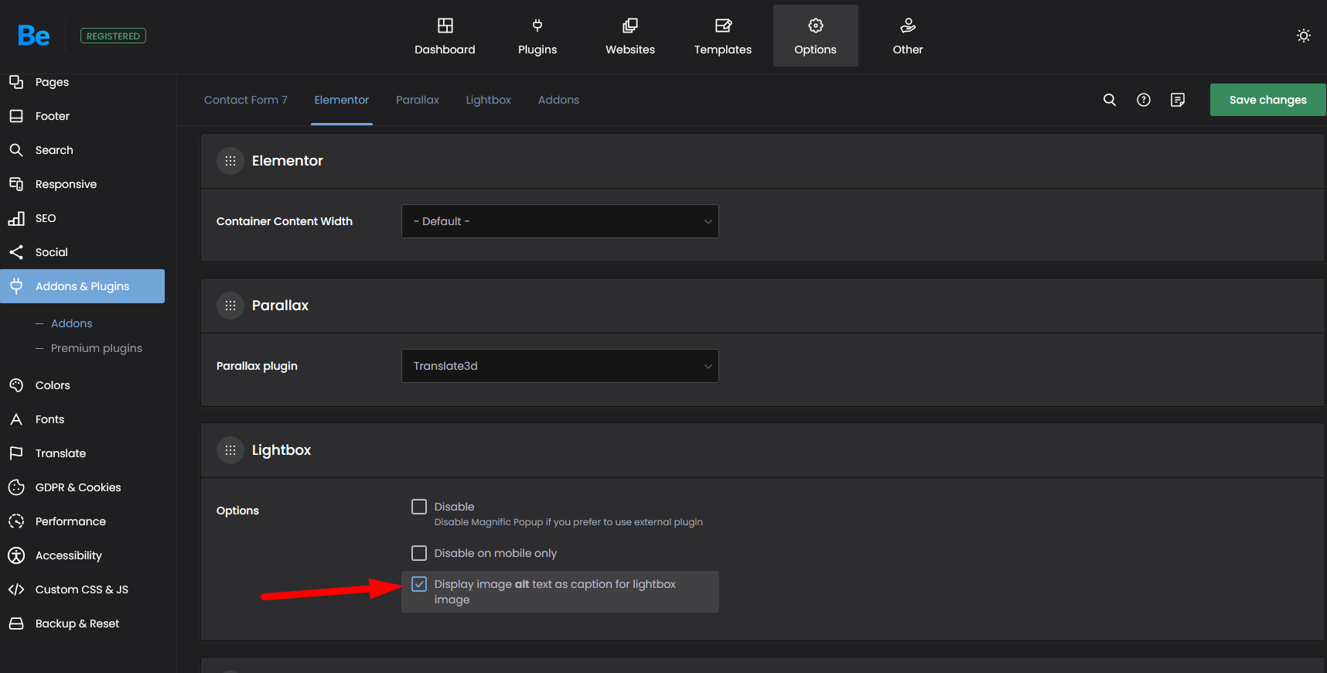This screenshot has width=1327, height=673.
Task: Click the Parallax section grid handle icon
Action: coord(230,306)
